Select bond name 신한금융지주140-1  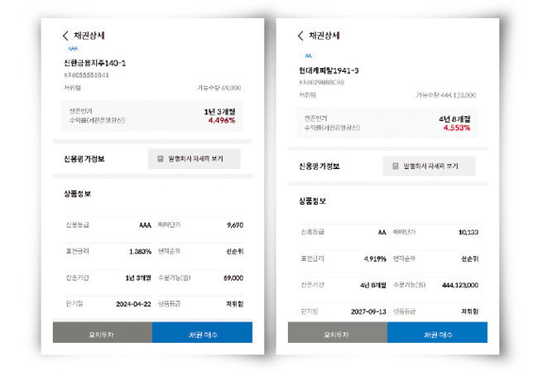point(94,63)
